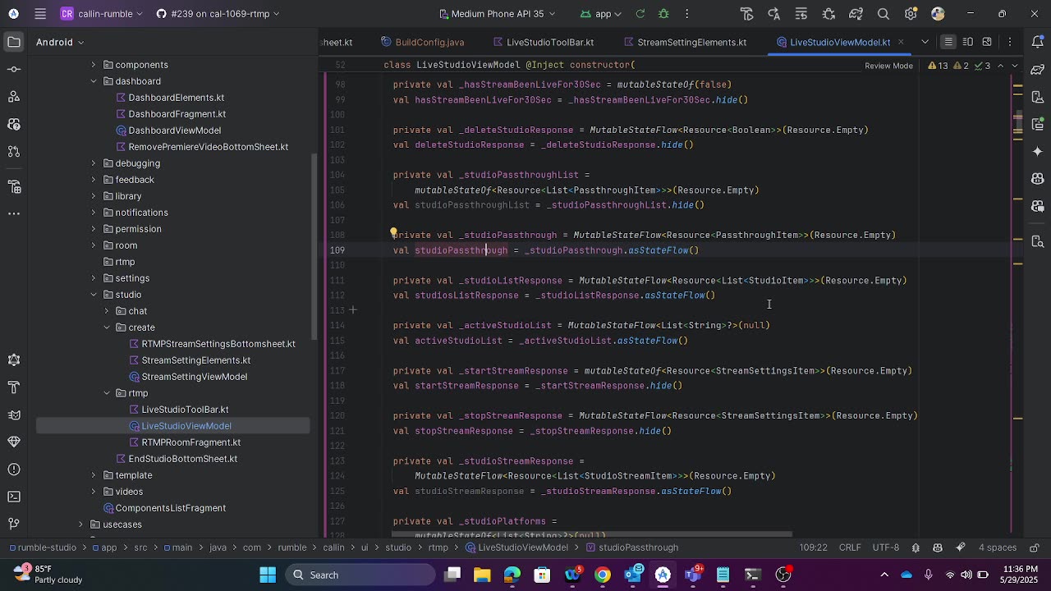Open the Android project view dropdown
This screenshot has height=591, width=1051.
(x=60, y=42)
